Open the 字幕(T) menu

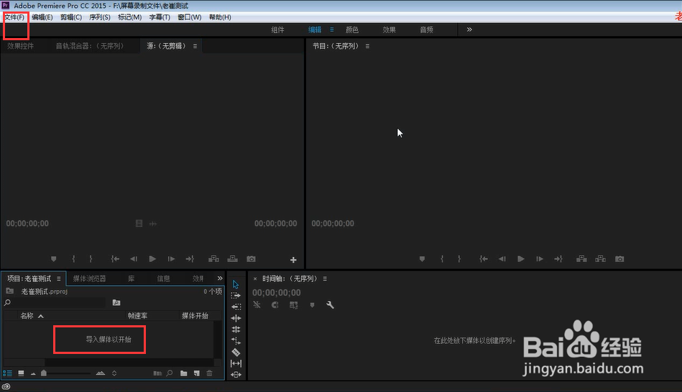click(160, 17)
